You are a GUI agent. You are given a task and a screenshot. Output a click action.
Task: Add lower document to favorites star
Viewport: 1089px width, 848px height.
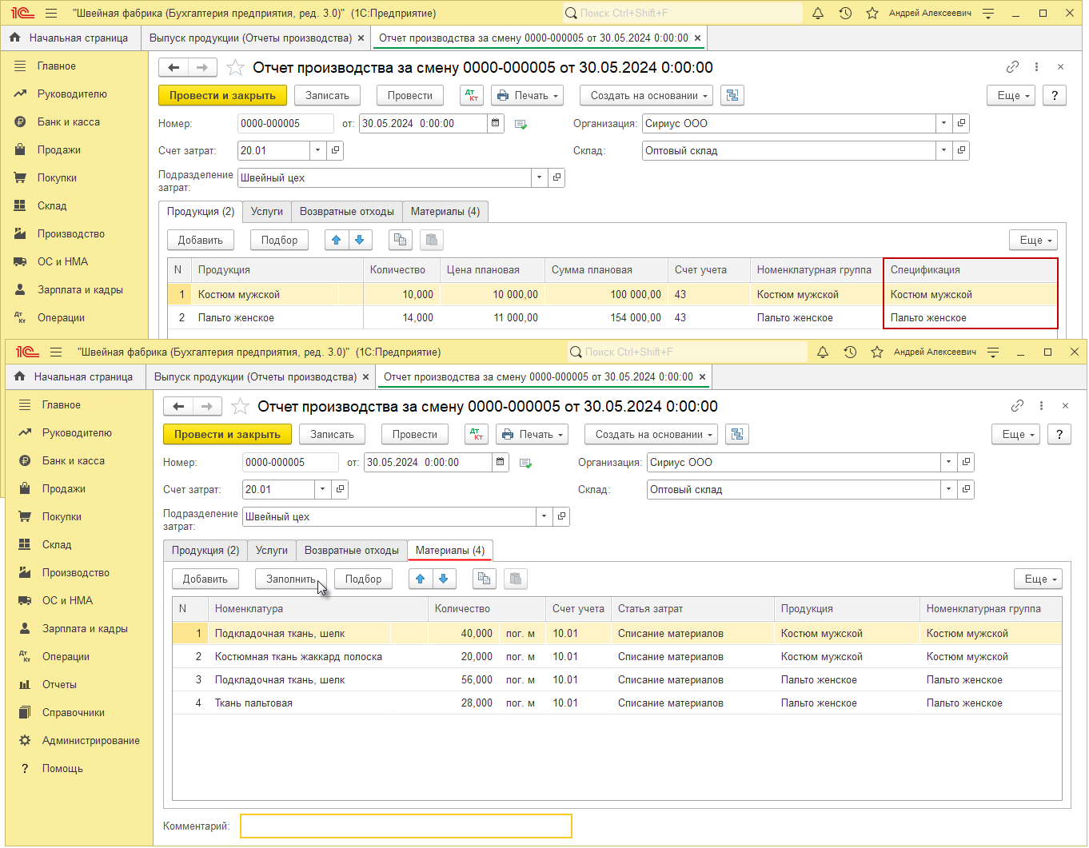[x=240, y=406]
